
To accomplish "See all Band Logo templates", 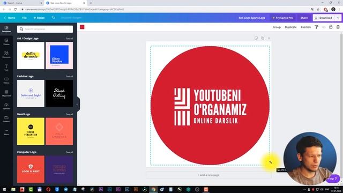I will coord(69,114).
